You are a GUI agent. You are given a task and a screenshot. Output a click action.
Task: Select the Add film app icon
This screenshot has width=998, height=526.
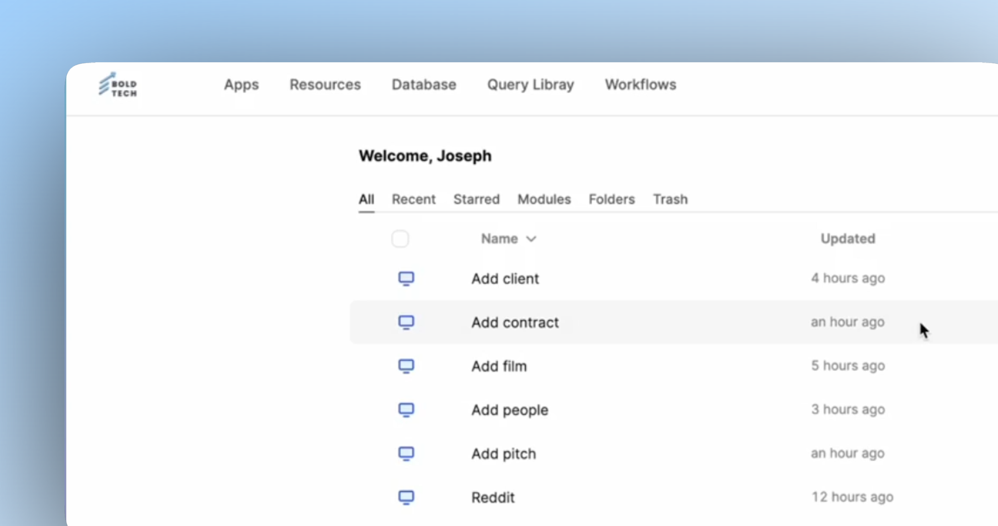[x=407, y=366]
